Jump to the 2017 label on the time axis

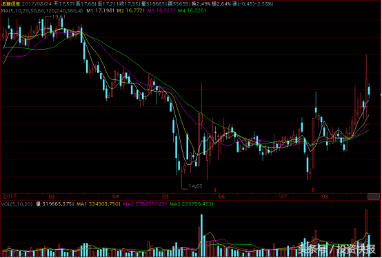pyautogui.click(x=10, y=197)
